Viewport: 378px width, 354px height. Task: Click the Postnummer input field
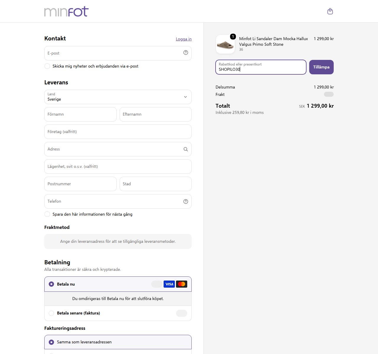pyautogui.click(x=80, y=184)
